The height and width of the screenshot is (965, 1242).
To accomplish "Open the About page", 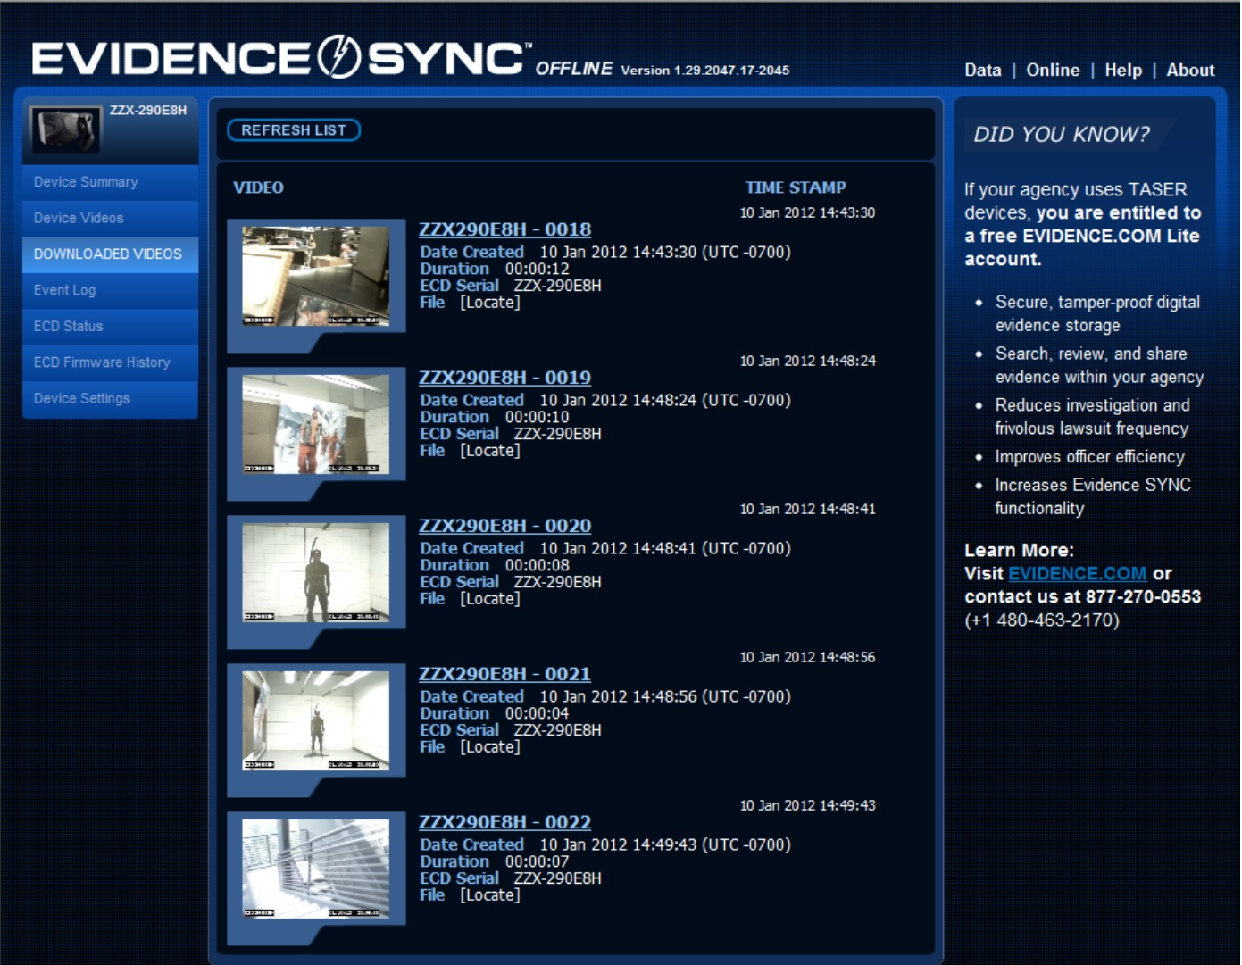I will click(1191, 70).
